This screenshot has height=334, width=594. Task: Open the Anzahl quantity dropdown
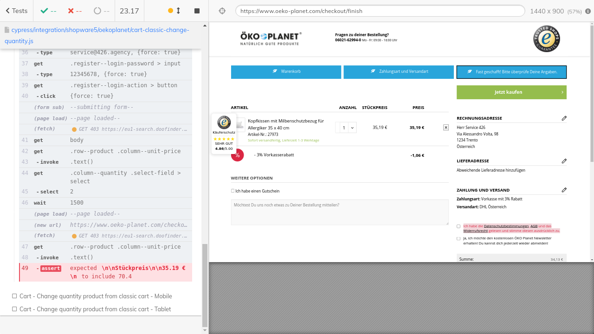[x=346, y=127]
